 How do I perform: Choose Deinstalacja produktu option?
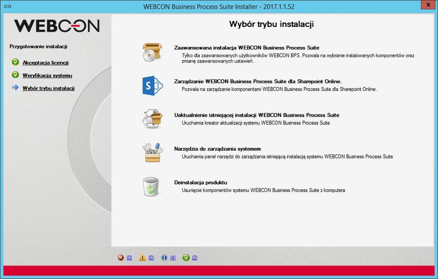click(201, 182)
